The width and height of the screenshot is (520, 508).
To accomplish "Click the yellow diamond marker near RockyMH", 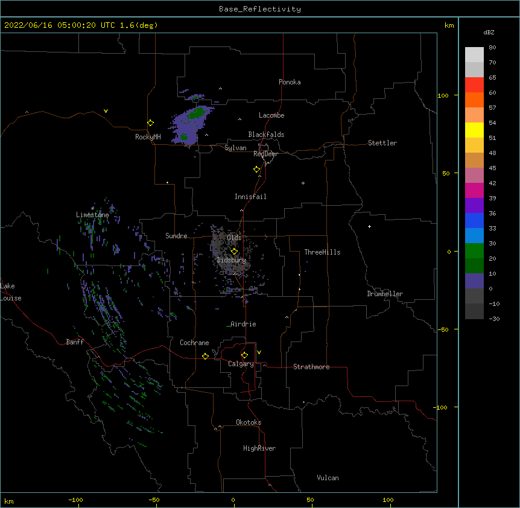I will click(150, 123).
